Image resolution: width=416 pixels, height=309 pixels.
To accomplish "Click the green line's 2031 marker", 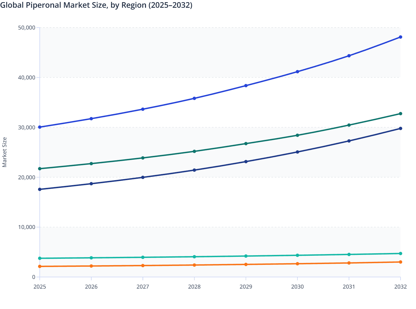I will tap(349, 125).
